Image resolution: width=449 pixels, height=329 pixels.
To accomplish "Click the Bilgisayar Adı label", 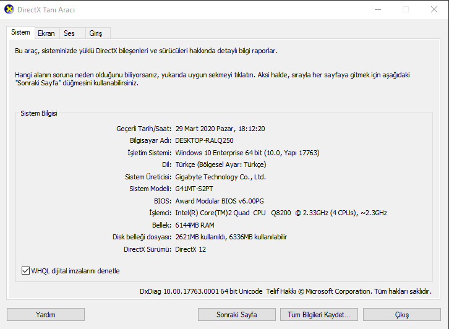I will [151, 140].
